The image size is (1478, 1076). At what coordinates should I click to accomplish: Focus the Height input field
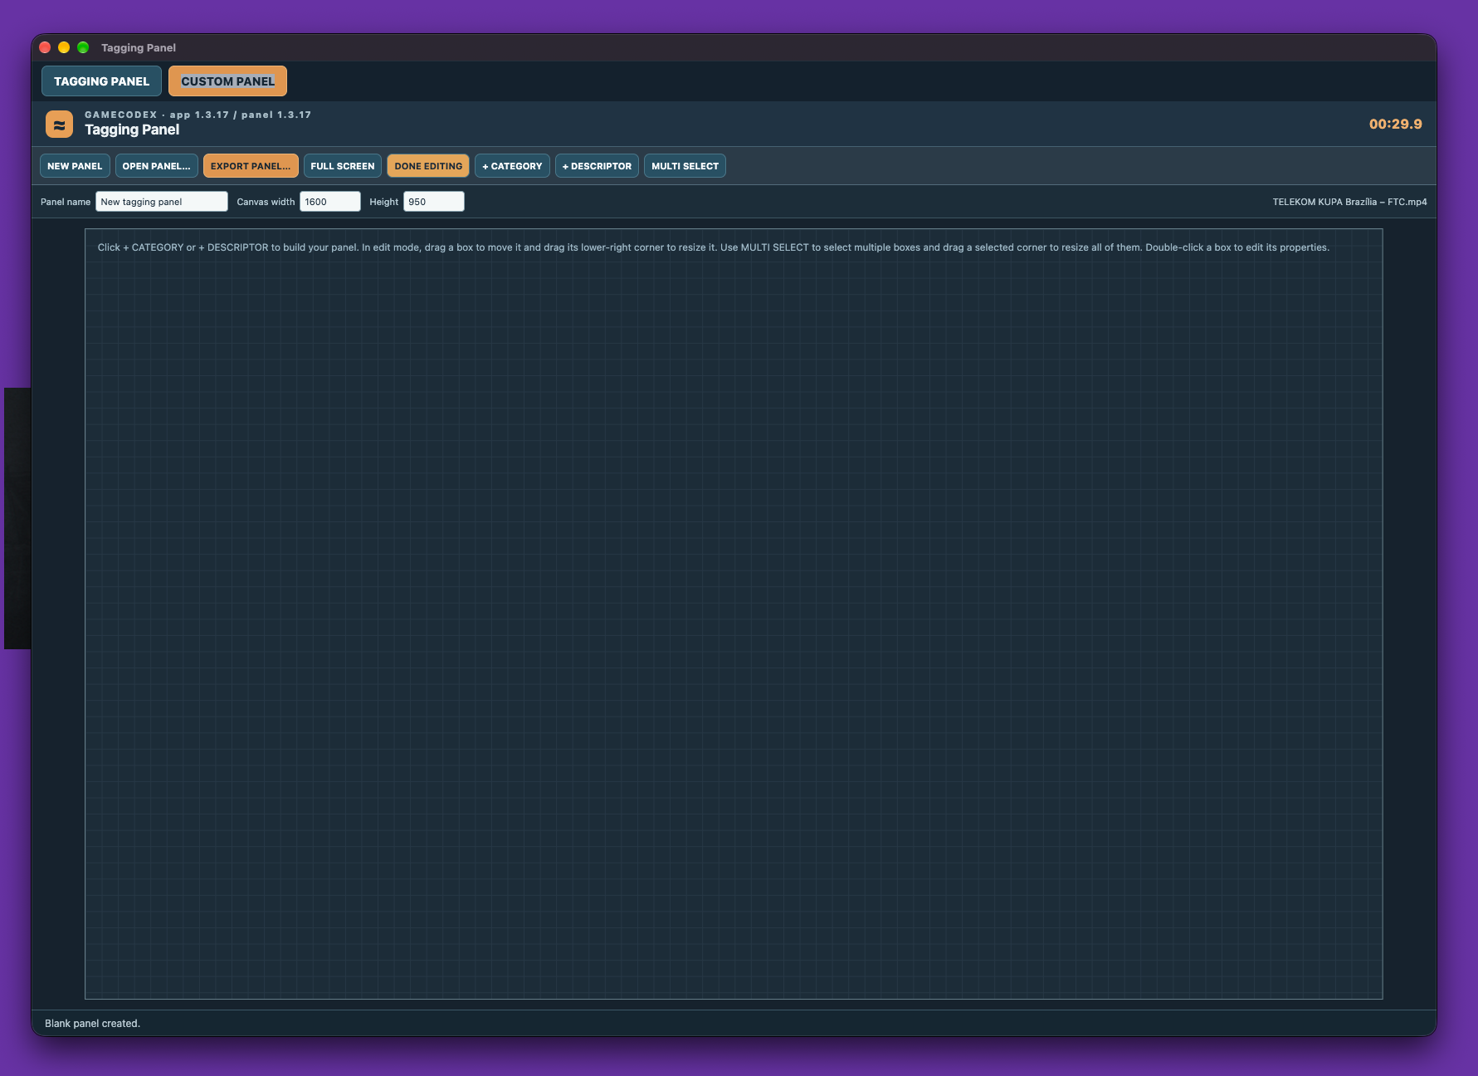pyautogui.click(x=434, y=202)
